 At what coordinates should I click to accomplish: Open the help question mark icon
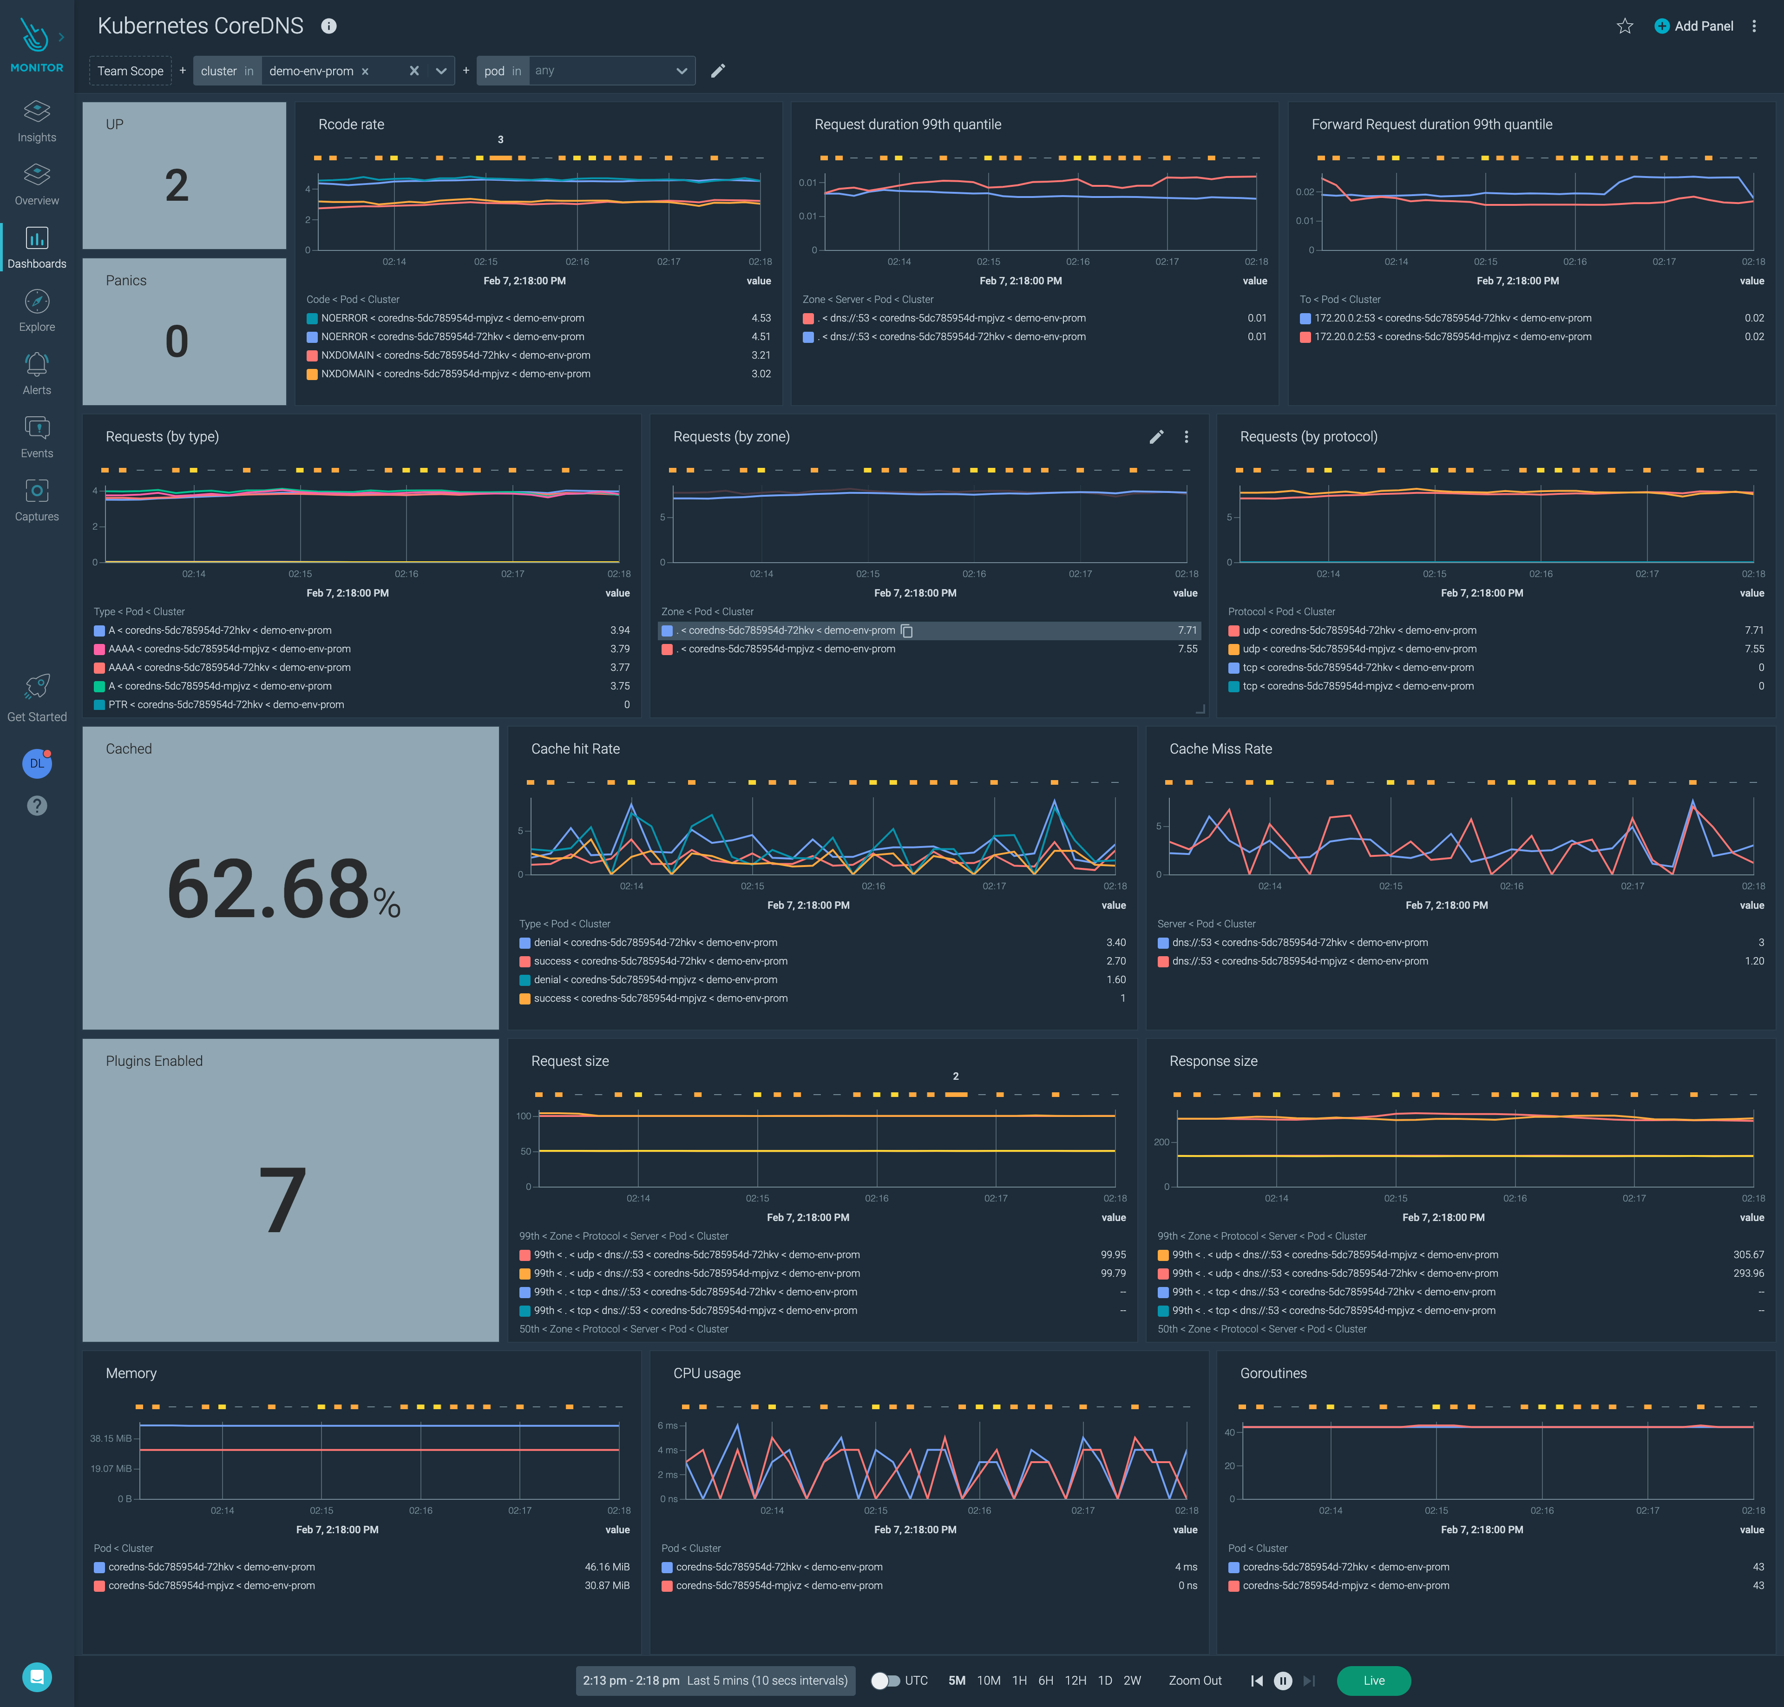[36, 805]
